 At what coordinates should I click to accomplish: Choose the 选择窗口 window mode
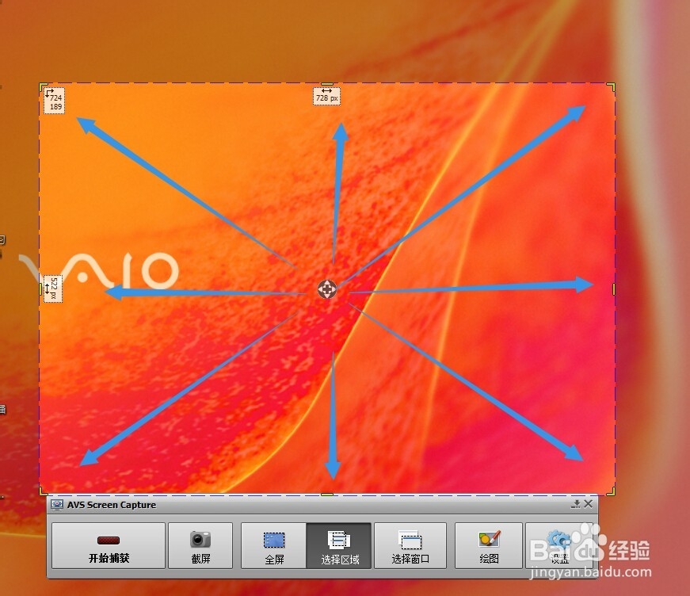pyautogui.click(x=410, y=546)
